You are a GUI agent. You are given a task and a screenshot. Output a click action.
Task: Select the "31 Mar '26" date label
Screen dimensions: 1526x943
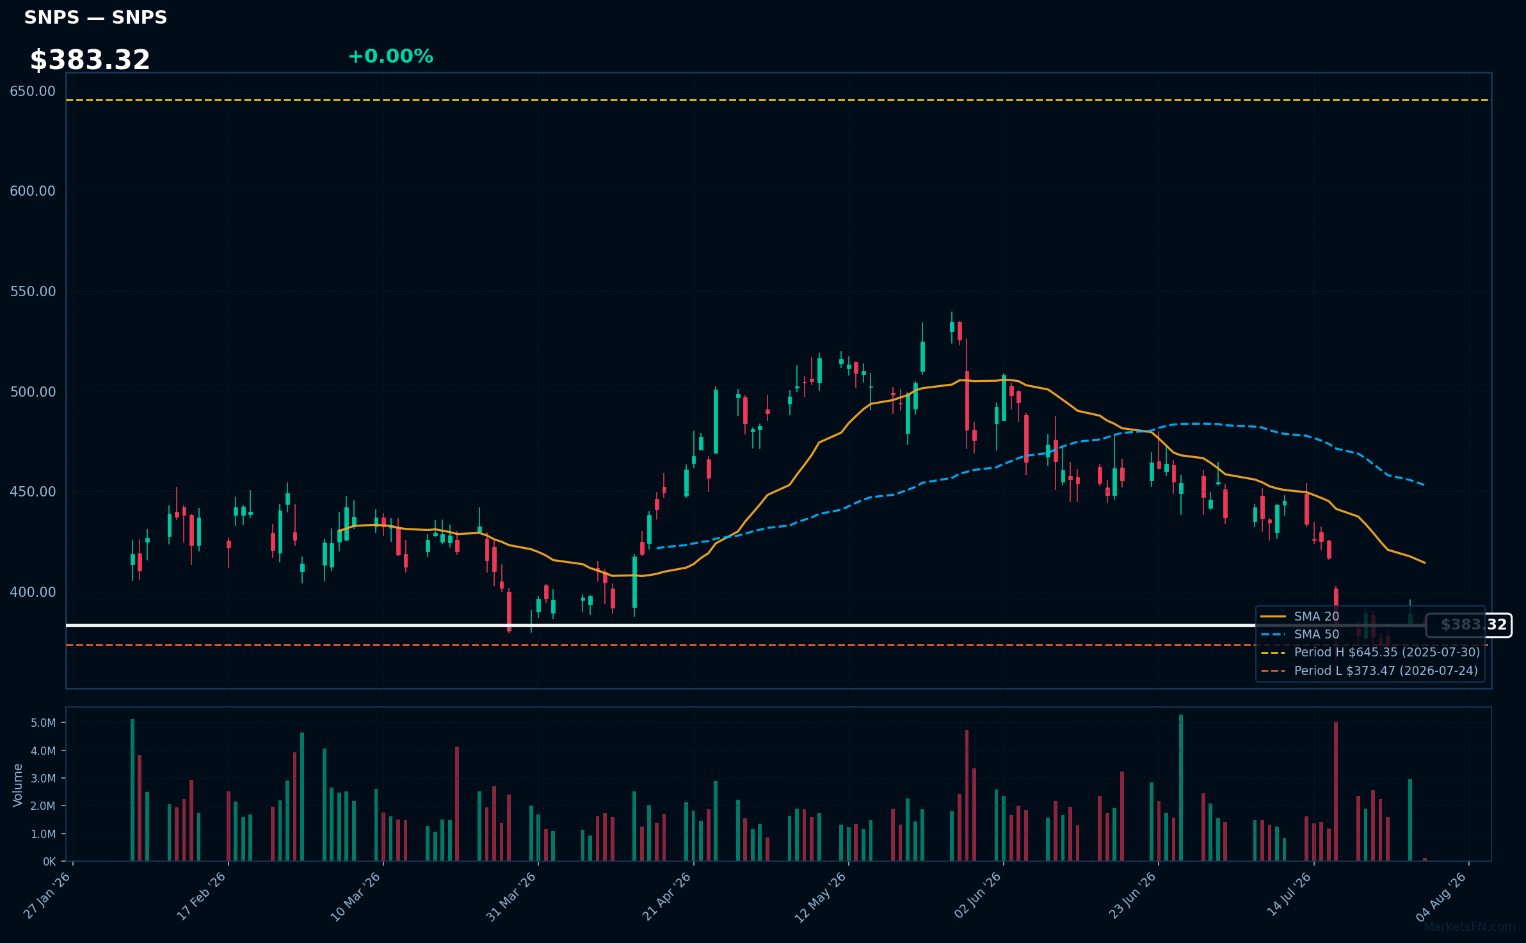[511, 896]
